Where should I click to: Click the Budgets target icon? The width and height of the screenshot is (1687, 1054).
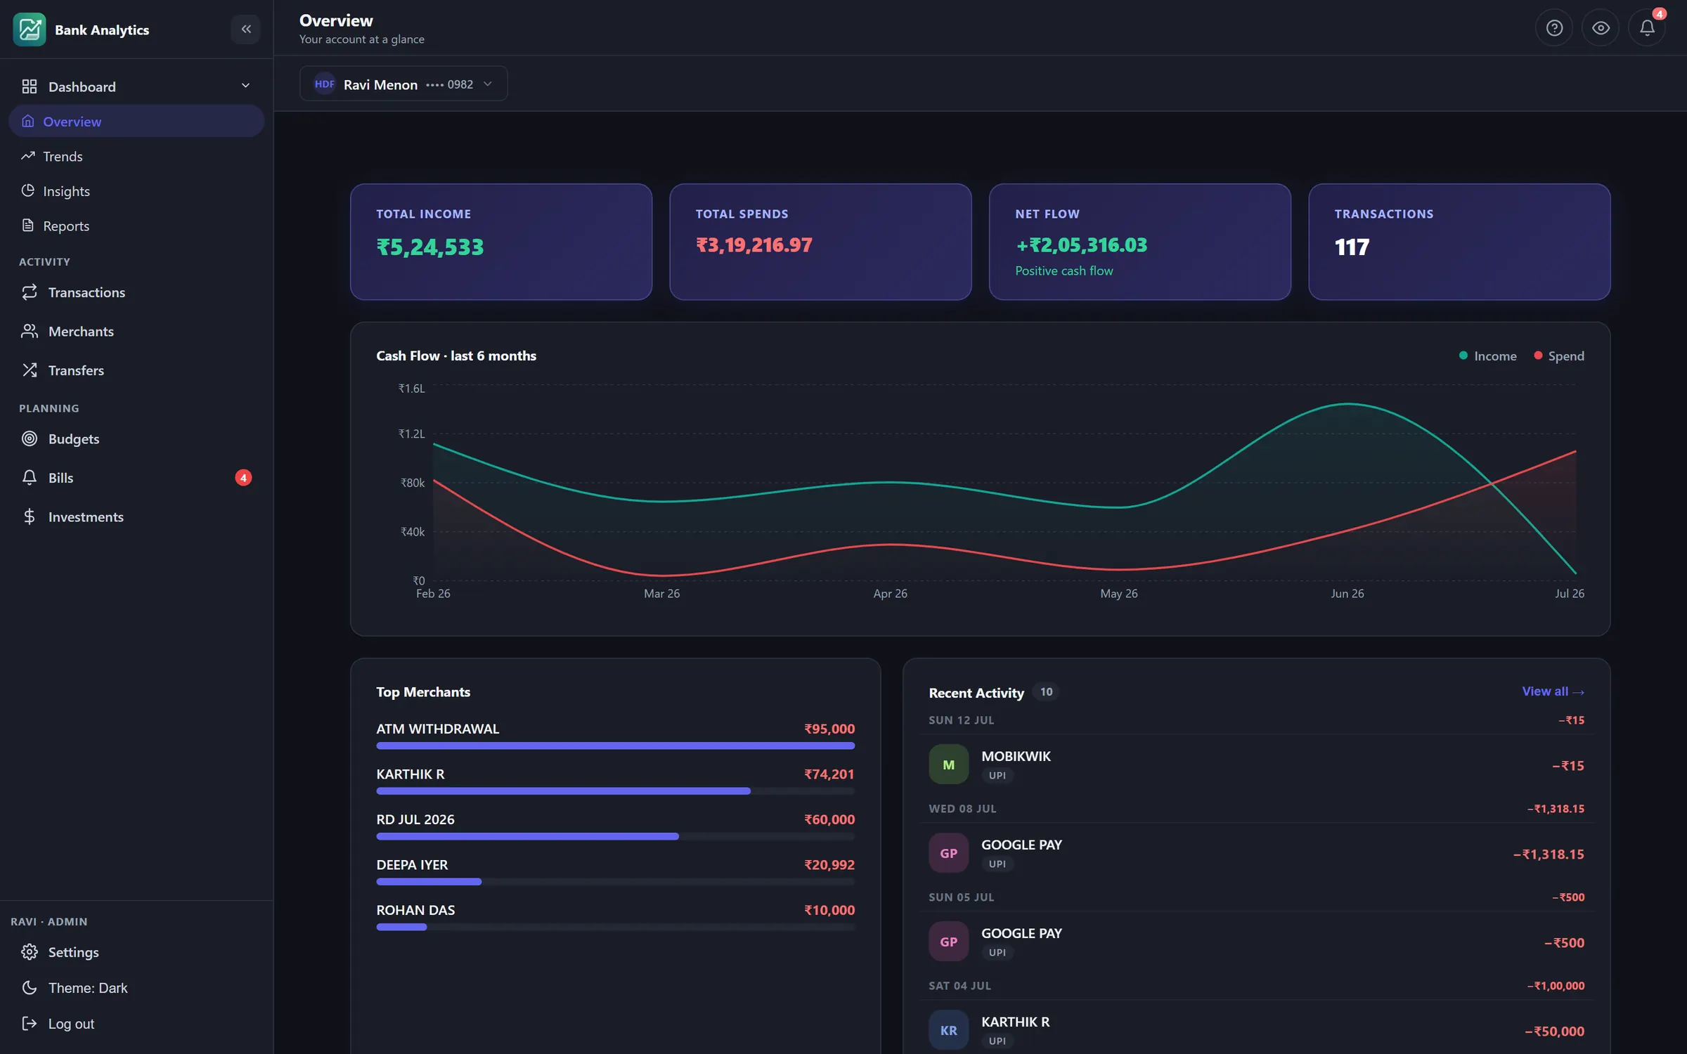click(29, 438)
